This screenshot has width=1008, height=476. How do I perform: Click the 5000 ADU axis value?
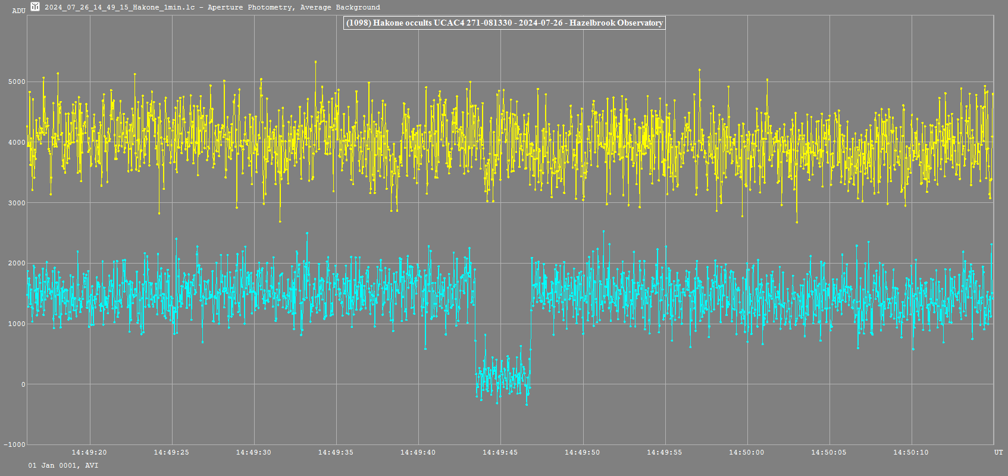point(17,82)
